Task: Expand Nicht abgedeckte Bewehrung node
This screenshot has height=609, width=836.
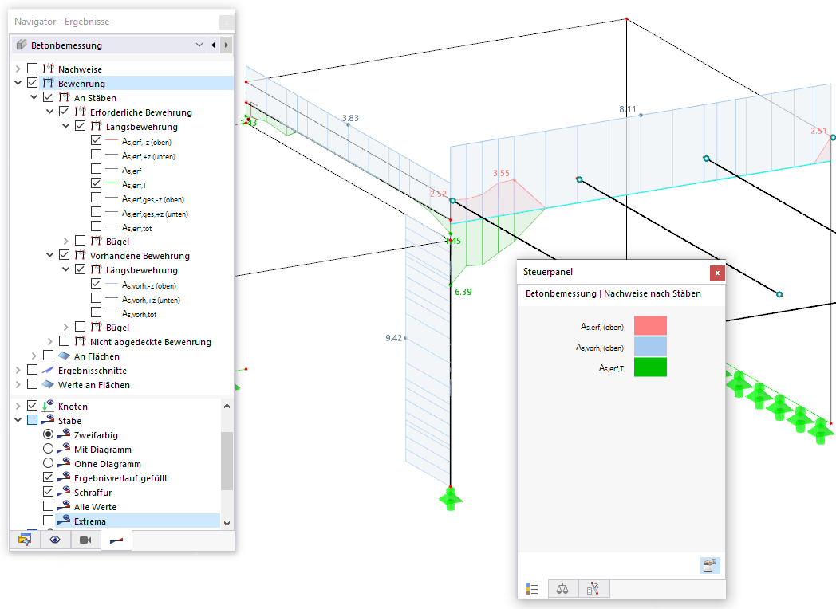Action: [50, 341]
